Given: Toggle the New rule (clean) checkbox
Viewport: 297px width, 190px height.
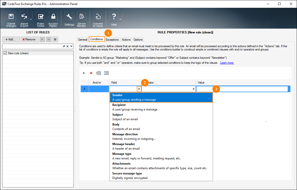Looking at the screenshot, I should click(x=5, y=53).
